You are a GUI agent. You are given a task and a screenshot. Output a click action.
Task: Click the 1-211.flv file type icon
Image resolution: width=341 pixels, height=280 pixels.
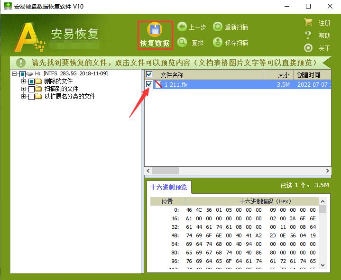pyautogui.click(x=158, y=84)
